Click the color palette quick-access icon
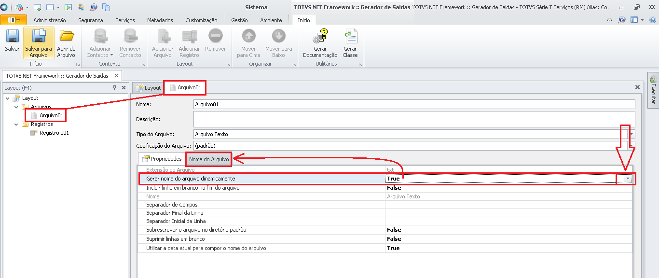659x278 pixels. click(81, 7)
